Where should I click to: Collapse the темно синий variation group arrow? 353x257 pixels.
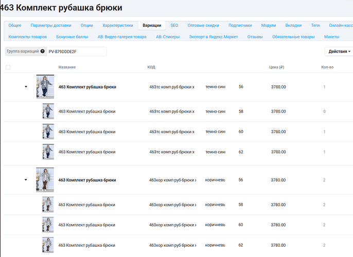pyautogui.click(x=26, y=87)
